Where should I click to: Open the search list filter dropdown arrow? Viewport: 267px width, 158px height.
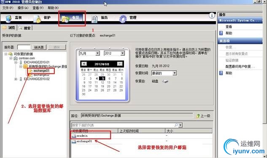click(x=181, y=125)
